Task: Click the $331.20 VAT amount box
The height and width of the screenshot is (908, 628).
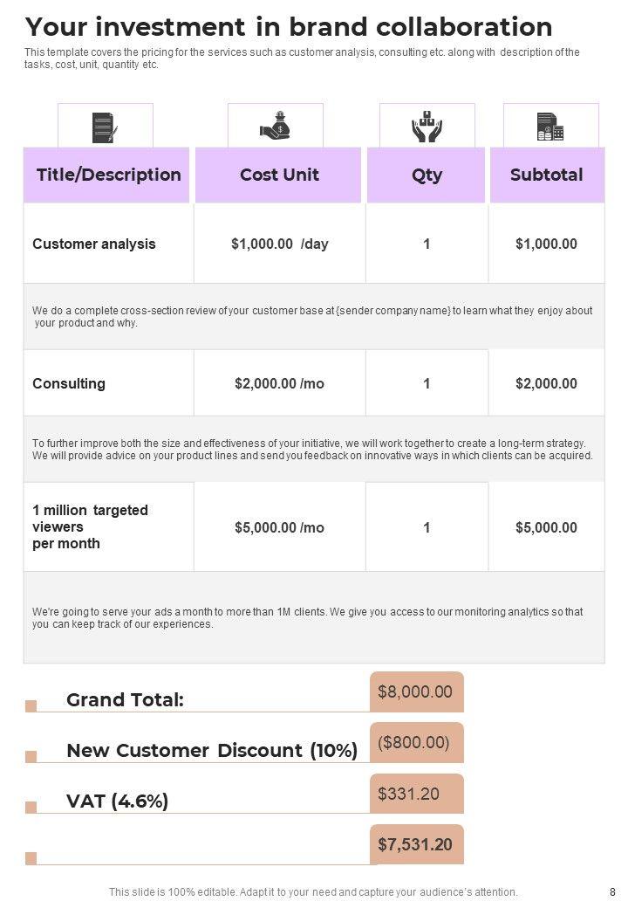Action: [416, 794]
